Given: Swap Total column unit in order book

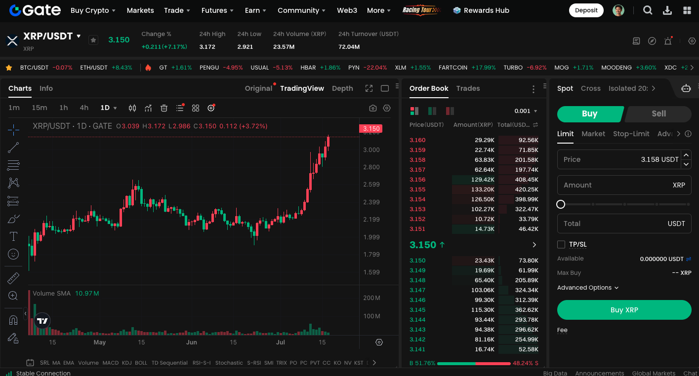Looking at the screenshot, I should (535, 125).
